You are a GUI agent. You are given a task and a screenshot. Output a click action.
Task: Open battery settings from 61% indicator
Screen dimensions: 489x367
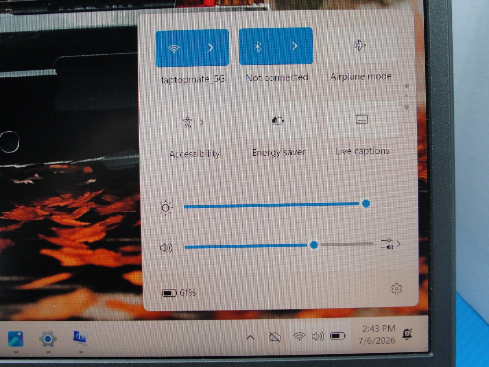click(179, 293)
